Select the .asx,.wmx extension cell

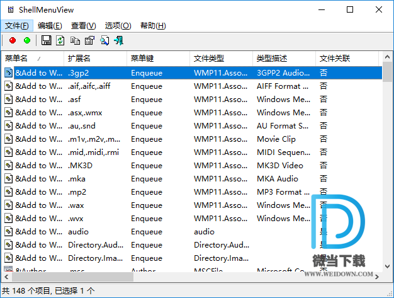point(85,113)
